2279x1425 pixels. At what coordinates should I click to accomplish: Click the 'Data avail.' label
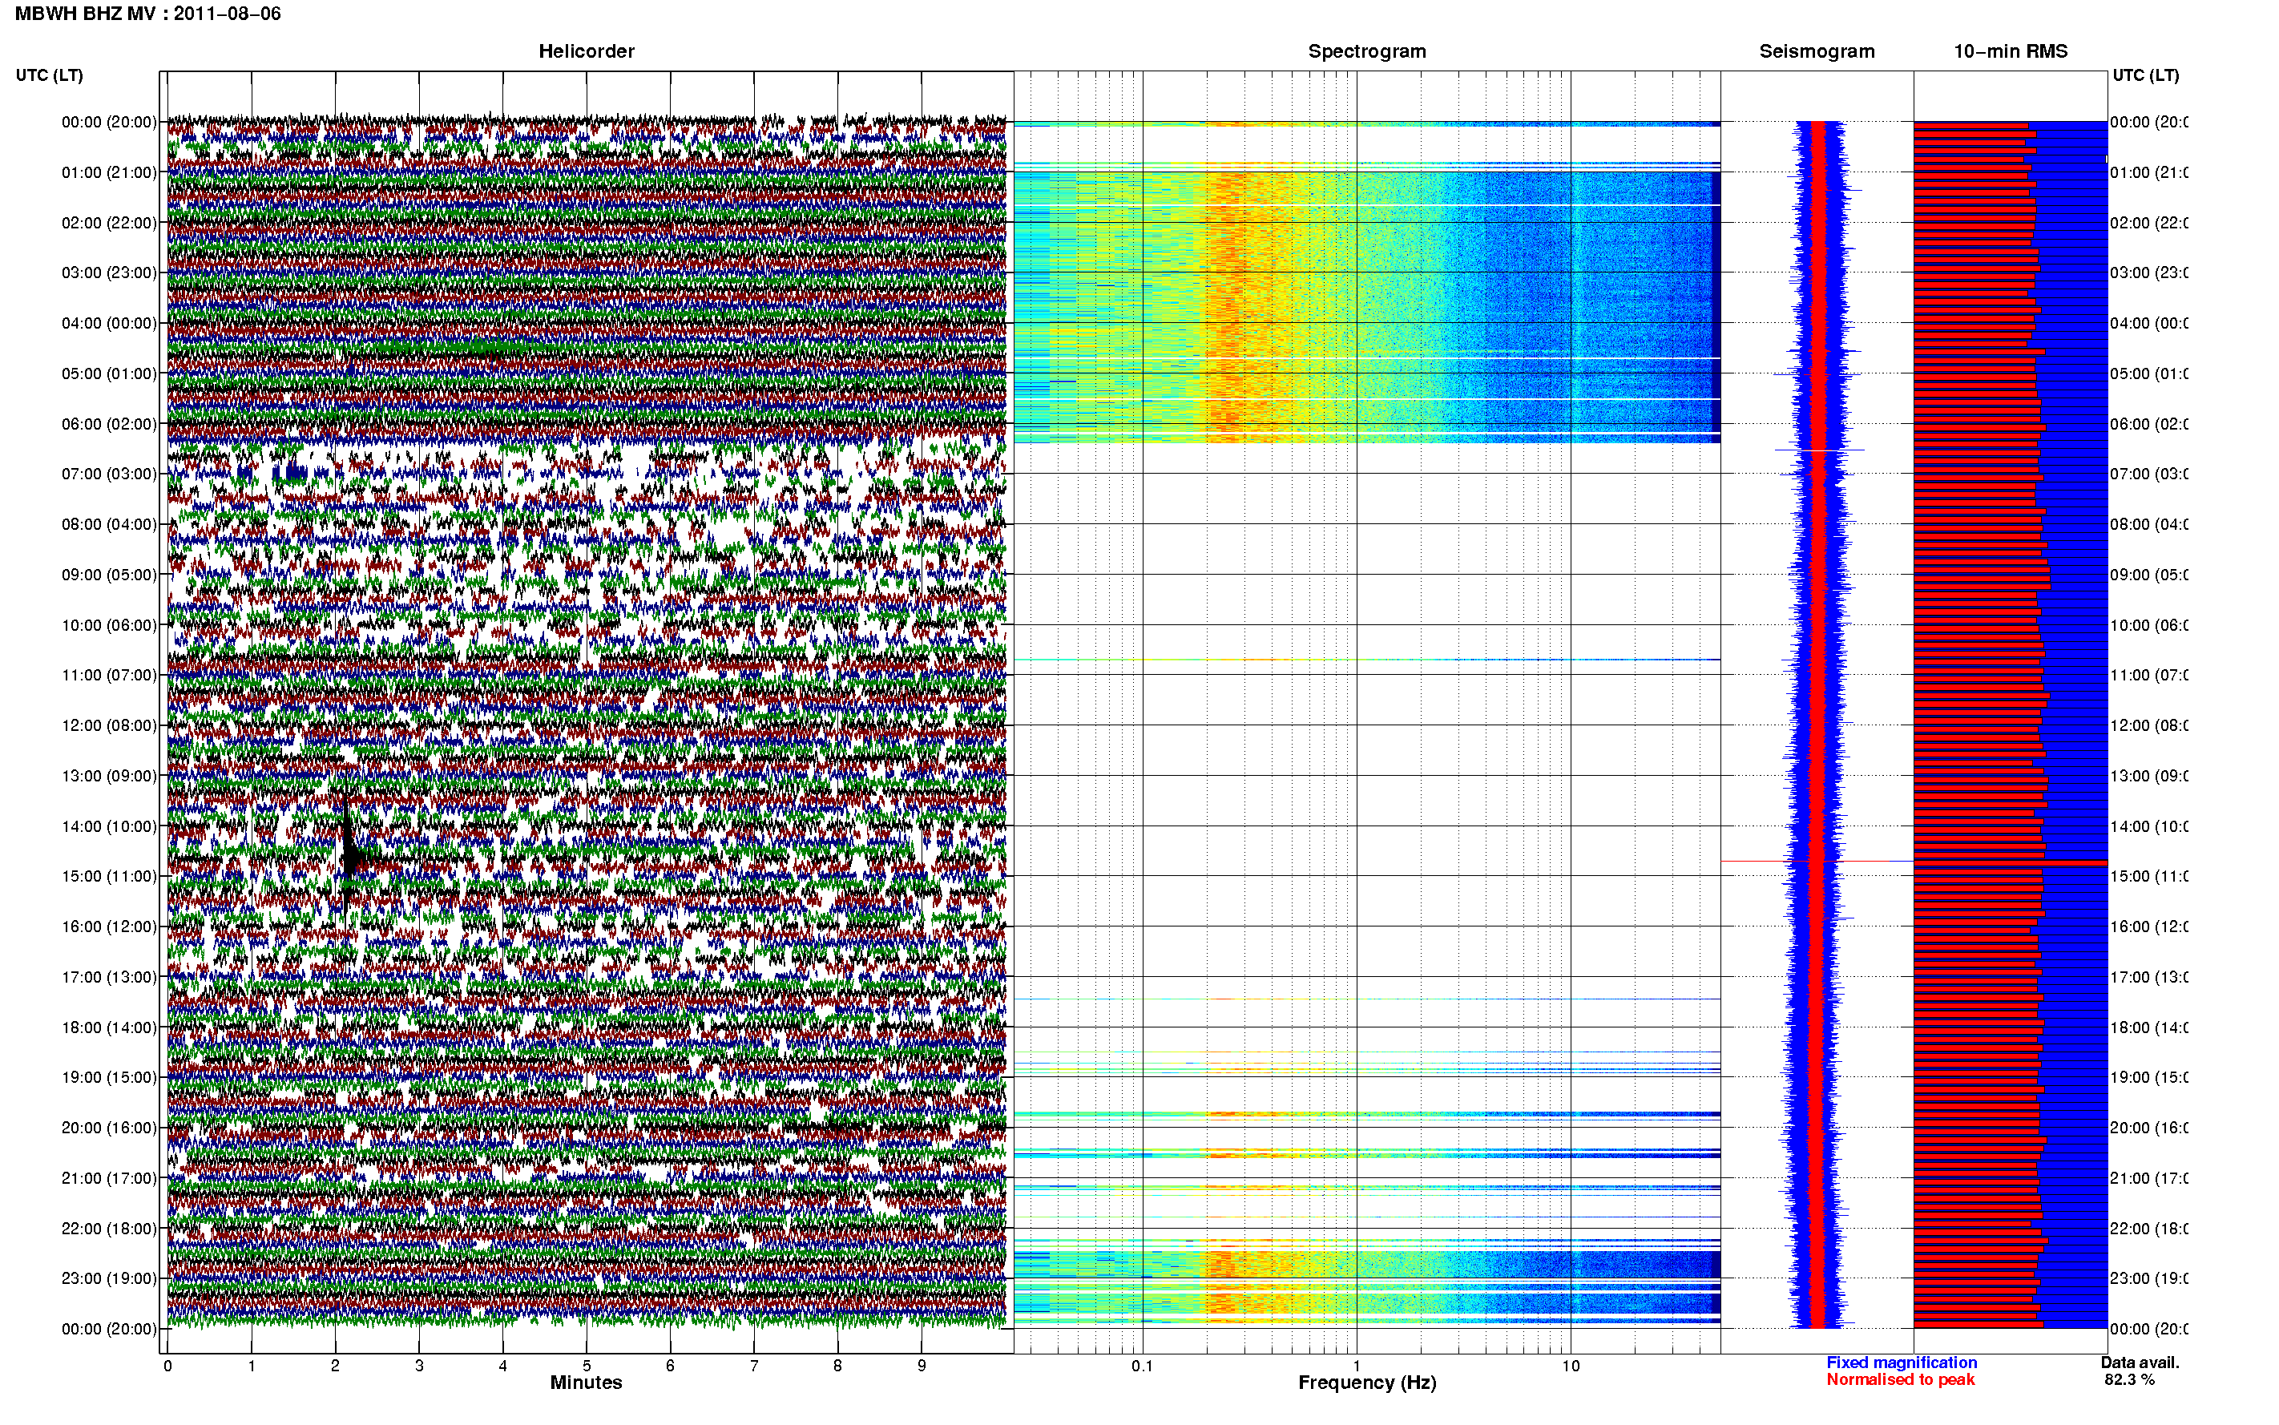coord(2140,1362)
